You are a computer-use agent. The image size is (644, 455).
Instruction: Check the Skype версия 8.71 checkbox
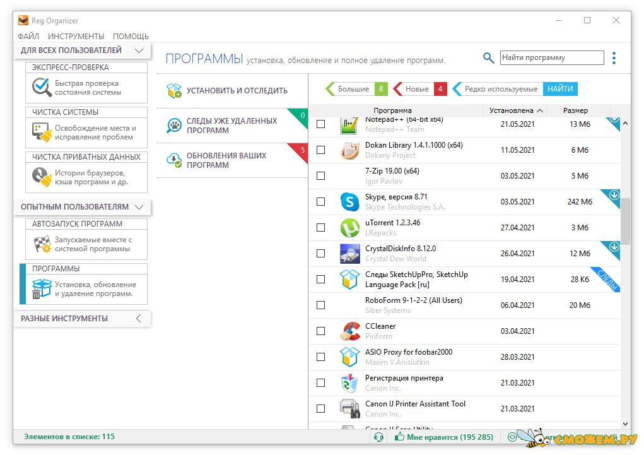click(x=321, y=202)
